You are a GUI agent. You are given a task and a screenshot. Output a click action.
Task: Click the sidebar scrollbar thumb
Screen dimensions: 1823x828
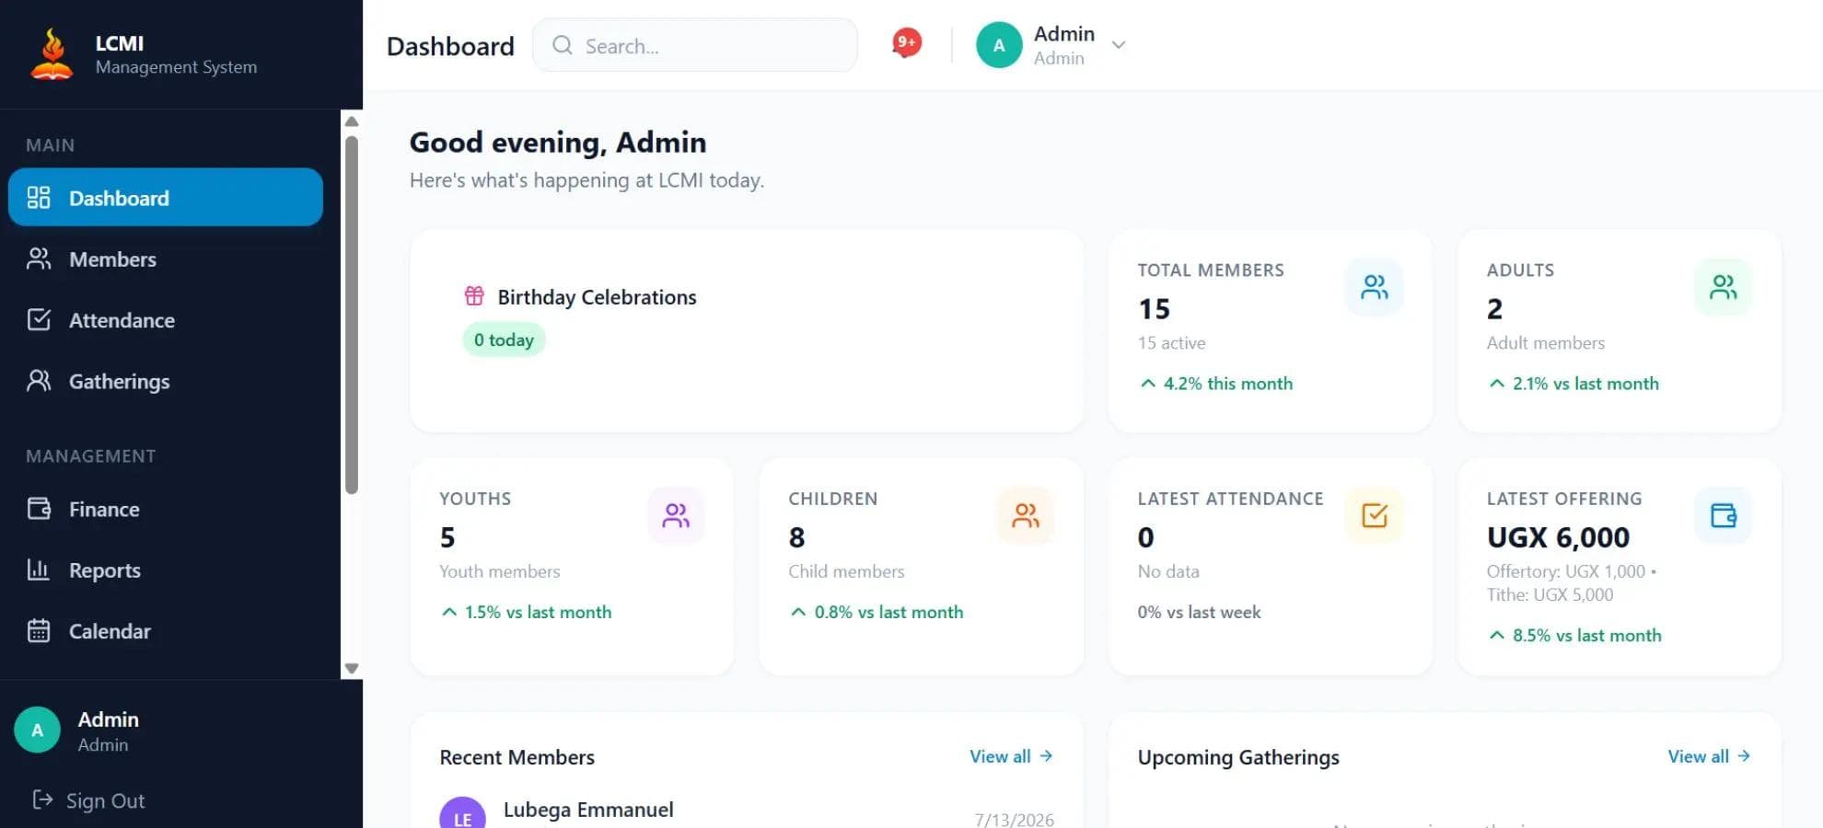pyautogui.click(x=351, y=315)
